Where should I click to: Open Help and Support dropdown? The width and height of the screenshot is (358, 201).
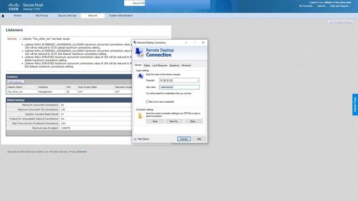(340, 6)
